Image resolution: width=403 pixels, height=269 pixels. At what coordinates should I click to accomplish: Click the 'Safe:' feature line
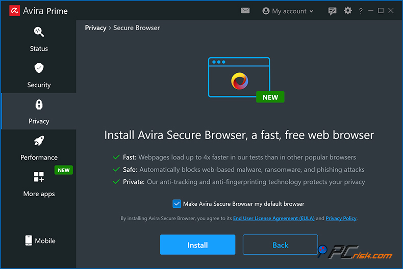pyautogui.click(x=239, y=170)
